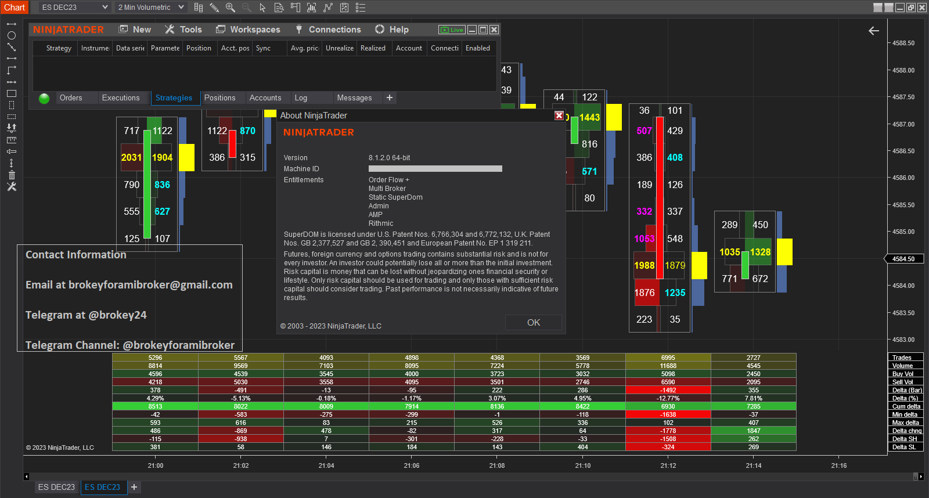Open the chart properties icon
The height and width of the screenshot is (498, 929).
(x=344, y=8)
